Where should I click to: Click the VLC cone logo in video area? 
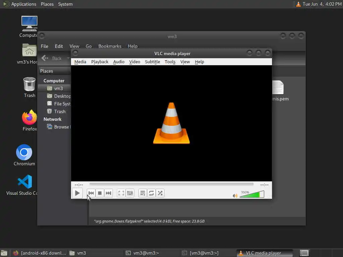[171, 123]
